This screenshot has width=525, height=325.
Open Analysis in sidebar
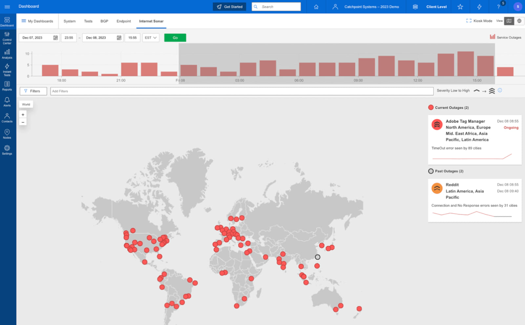pos(7,54)
